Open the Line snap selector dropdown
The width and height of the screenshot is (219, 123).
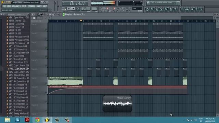click(137, 9)
